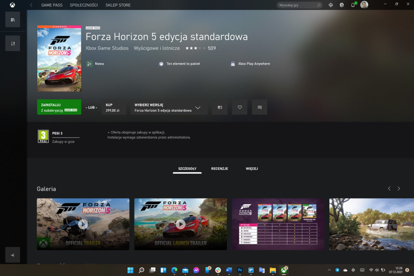
Task: Open the social icon beside the notification bell
Action: [x=342, y=5]
